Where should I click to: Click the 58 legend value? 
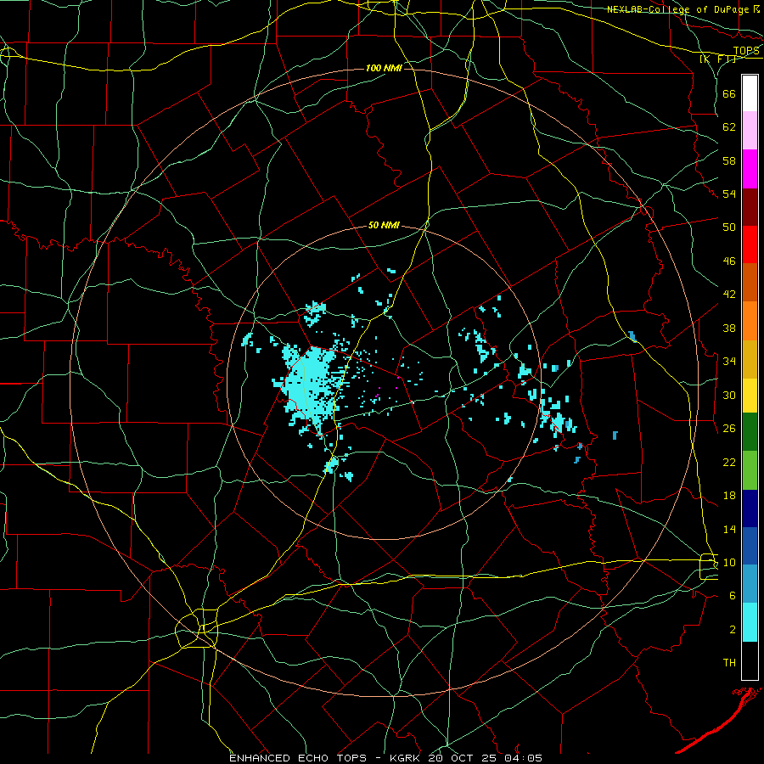pos(729,160)
